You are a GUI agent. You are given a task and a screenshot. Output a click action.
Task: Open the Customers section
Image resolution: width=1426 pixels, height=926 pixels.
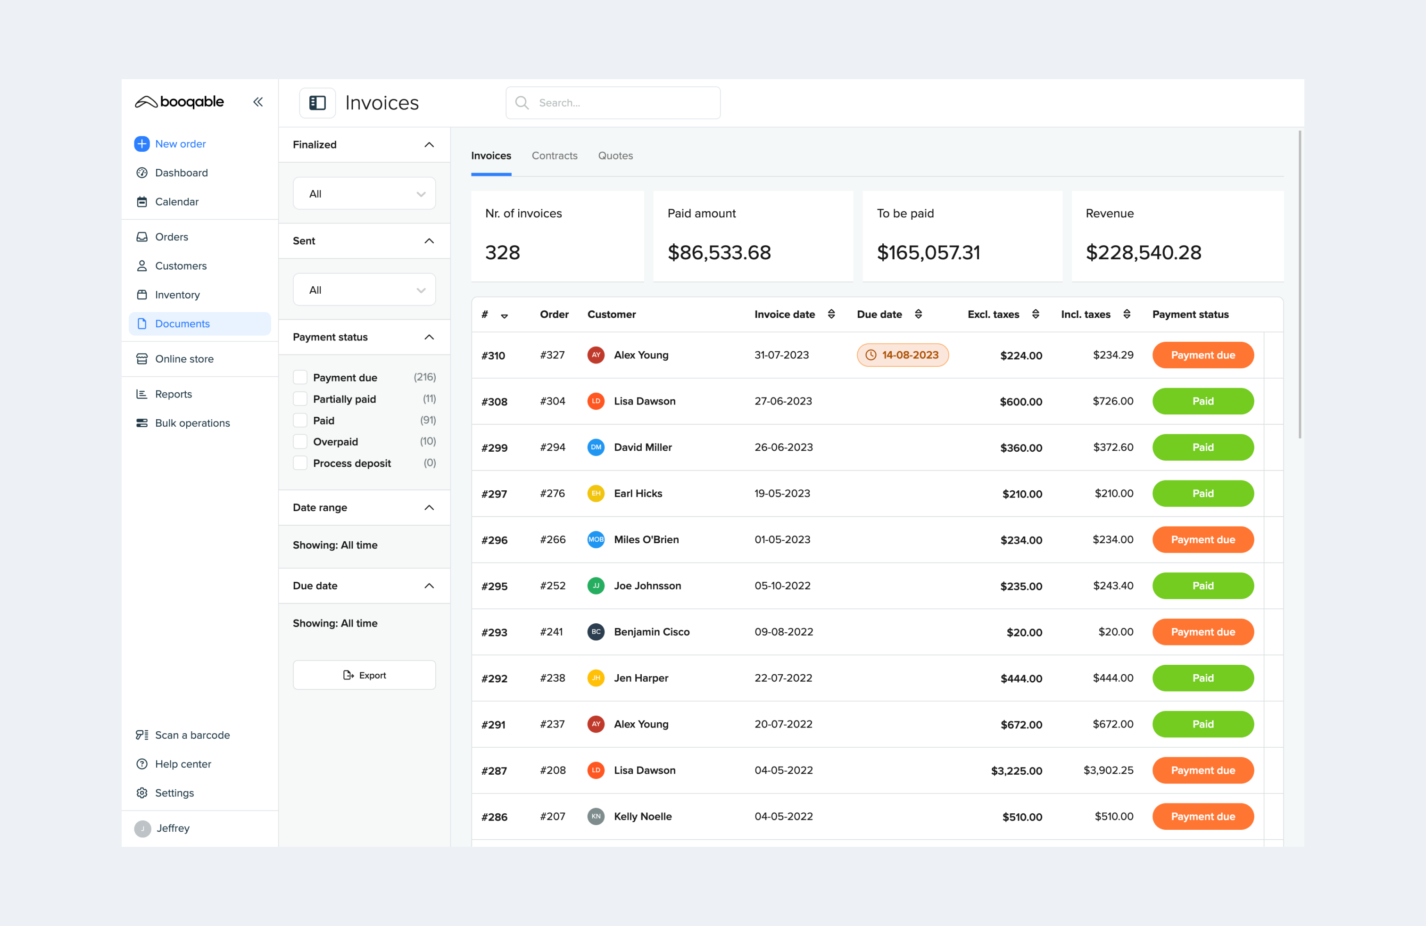(x=180, y=265)
